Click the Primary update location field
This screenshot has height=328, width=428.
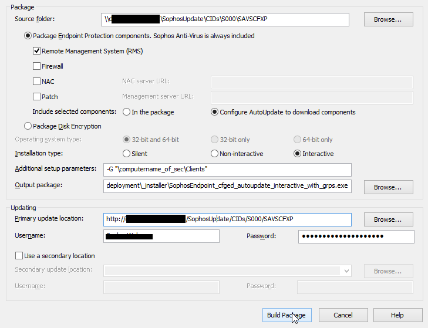tap(227, 219)
